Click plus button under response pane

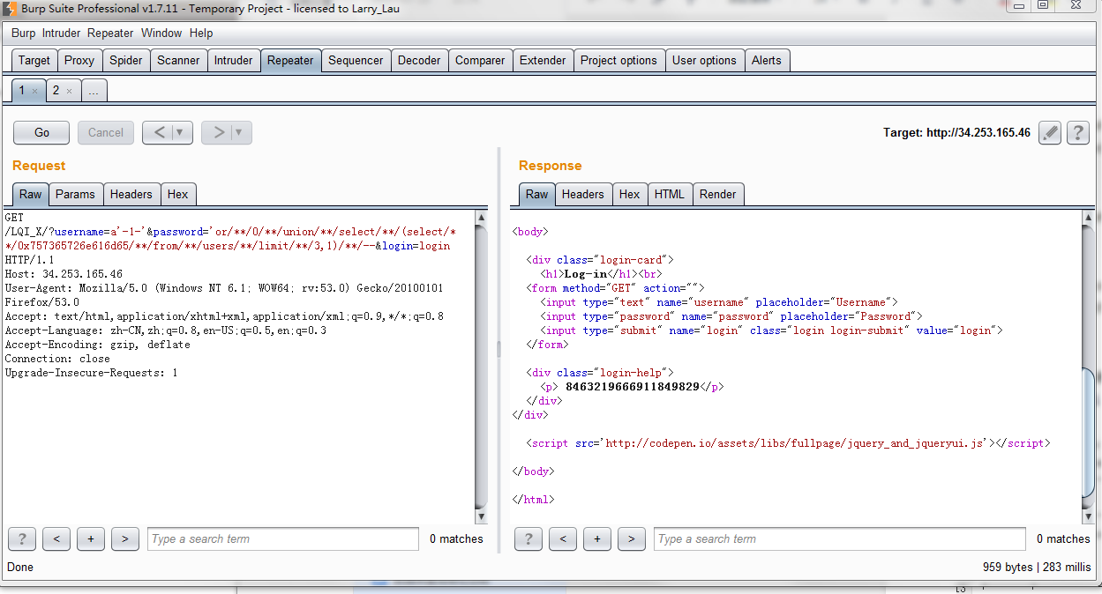(597, 538)
